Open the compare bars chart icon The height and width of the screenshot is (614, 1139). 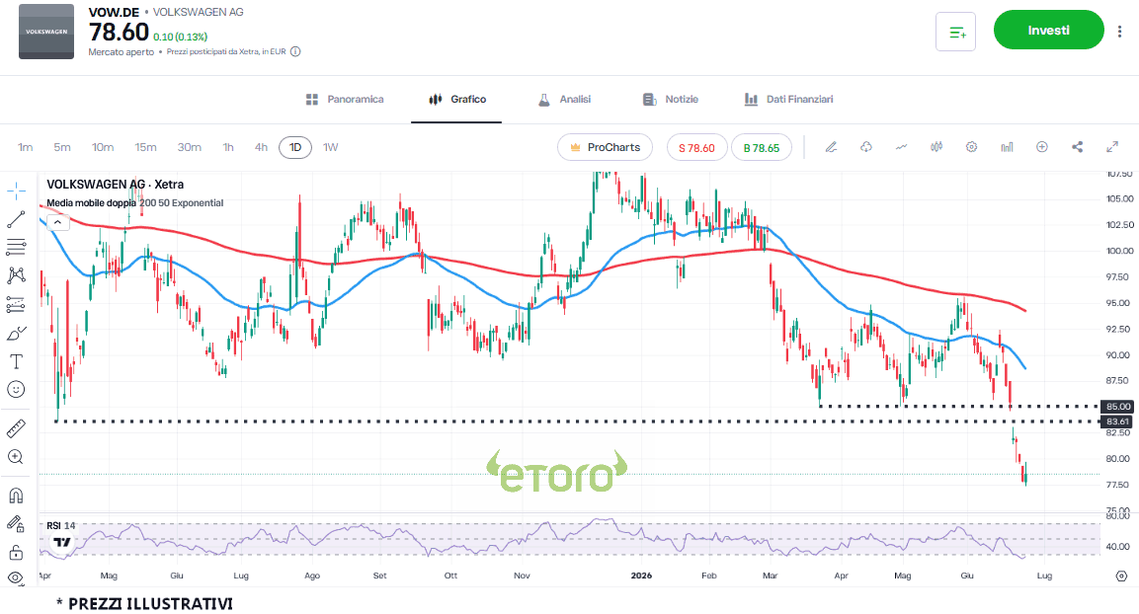tap(1007, 147)
